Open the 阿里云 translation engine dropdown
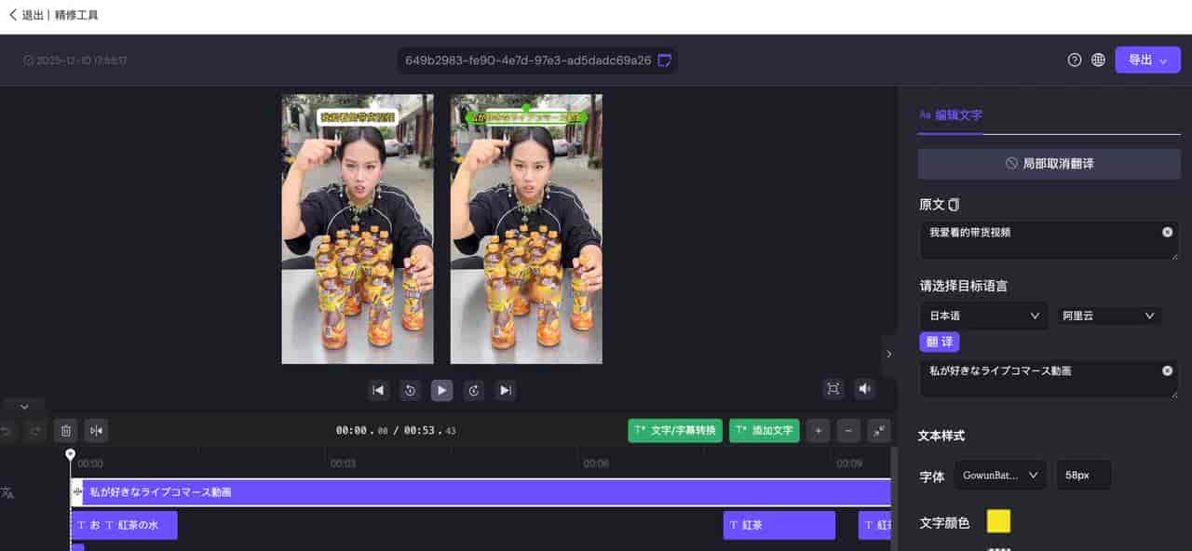The image size is (1192, 551). coord(1107,316)
